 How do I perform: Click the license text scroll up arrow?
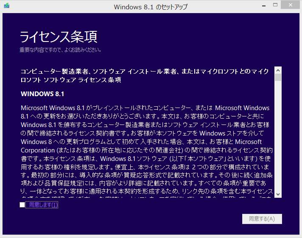(x=278, y=70)
